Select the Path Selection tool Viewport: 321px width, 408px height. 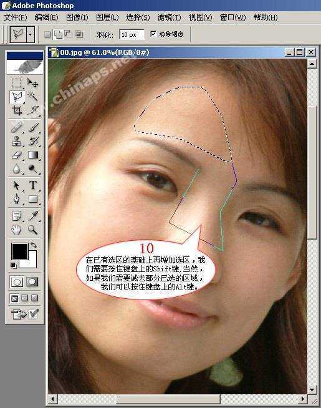(x=17, y=185)
